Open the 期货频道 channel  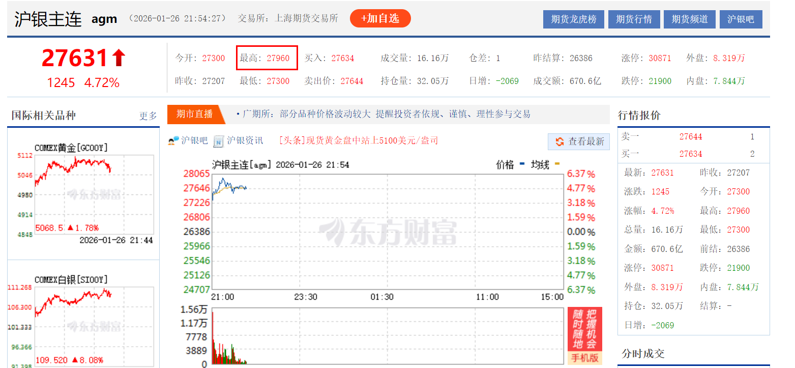(690, 19)
